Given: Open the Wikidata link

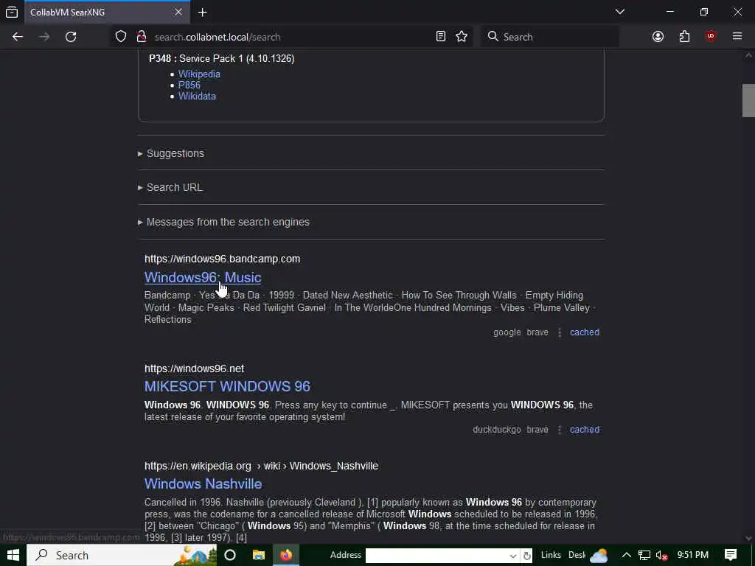Looking at the screenshot, I should tap(197, 97).
